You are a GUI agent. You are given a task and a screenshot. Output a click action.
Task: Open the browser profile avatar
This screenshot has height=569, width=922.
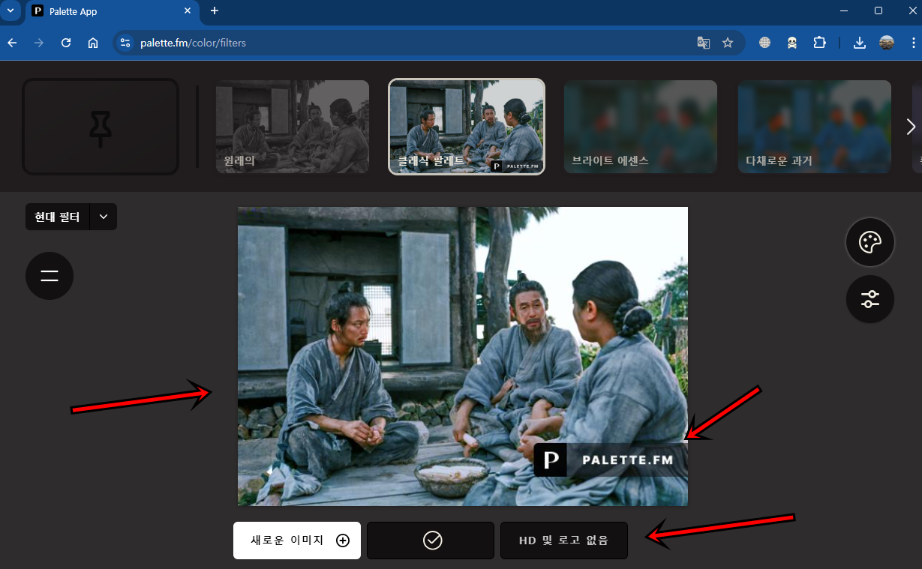pos(887,43)
